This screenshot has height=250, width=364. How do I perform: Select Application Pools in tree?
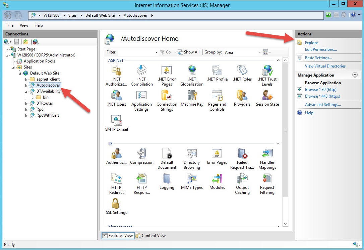39,61
